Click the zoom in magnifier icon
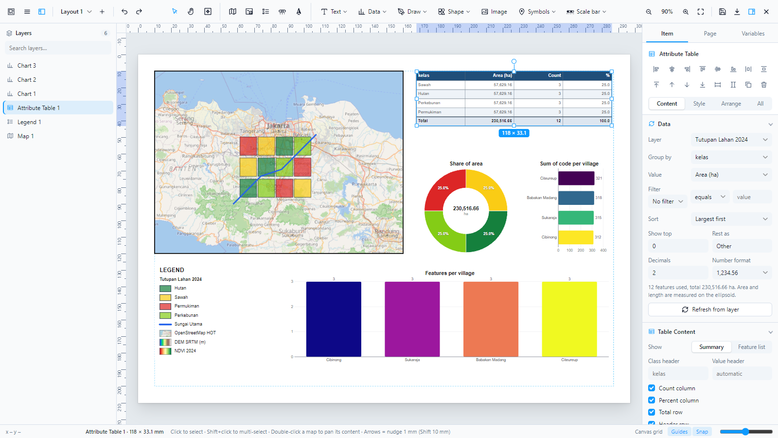 [x=686, y=12]
